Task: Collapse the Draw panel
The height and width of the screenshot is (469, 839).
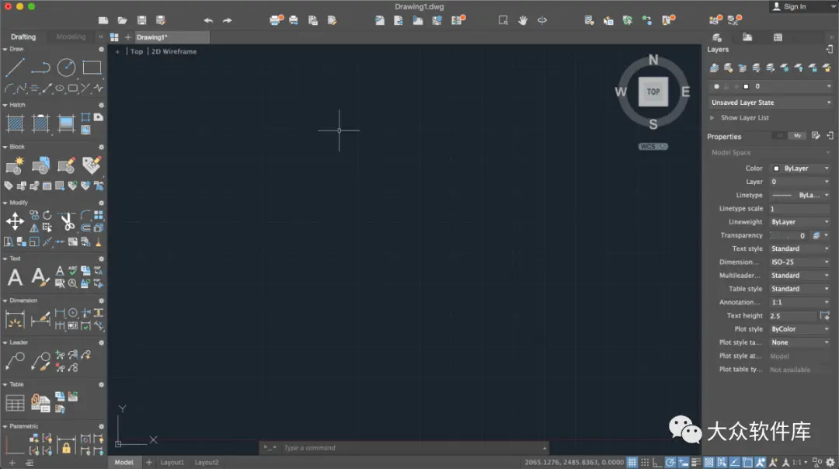Action: pos(5,49)
